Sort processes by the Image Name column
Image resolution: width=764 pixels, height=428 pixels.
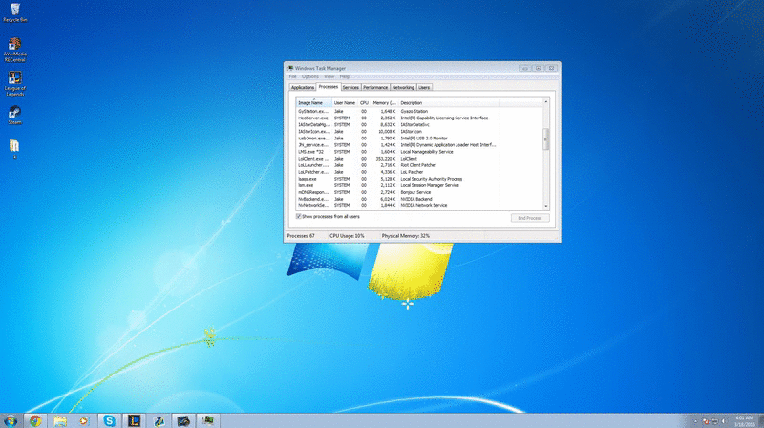(312, 102)
